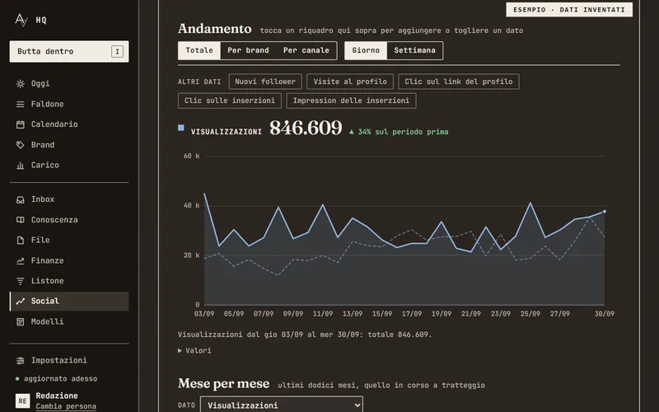Click the 30/09 axis label
659x412 pixels.
pos(605,314)
